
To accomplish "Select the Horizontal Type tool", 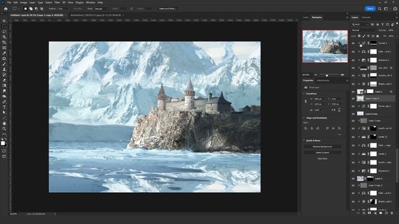I will pos(4,107).
